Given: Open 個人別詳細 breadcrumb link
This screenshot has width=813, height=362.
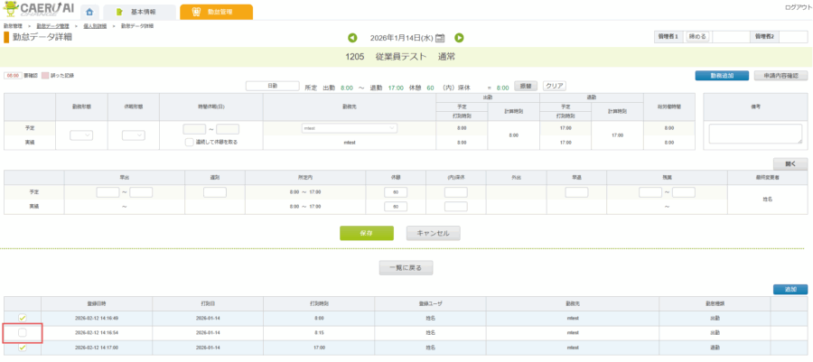Looking at the screenshot, I should tap(95, 26).
